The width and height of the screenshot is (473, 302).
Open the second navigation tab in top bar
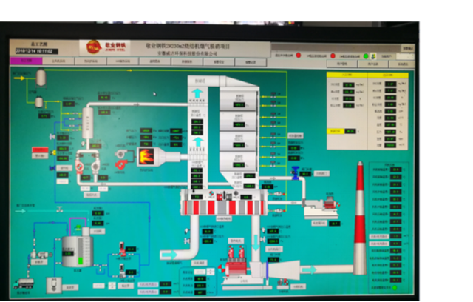(58, 61)
